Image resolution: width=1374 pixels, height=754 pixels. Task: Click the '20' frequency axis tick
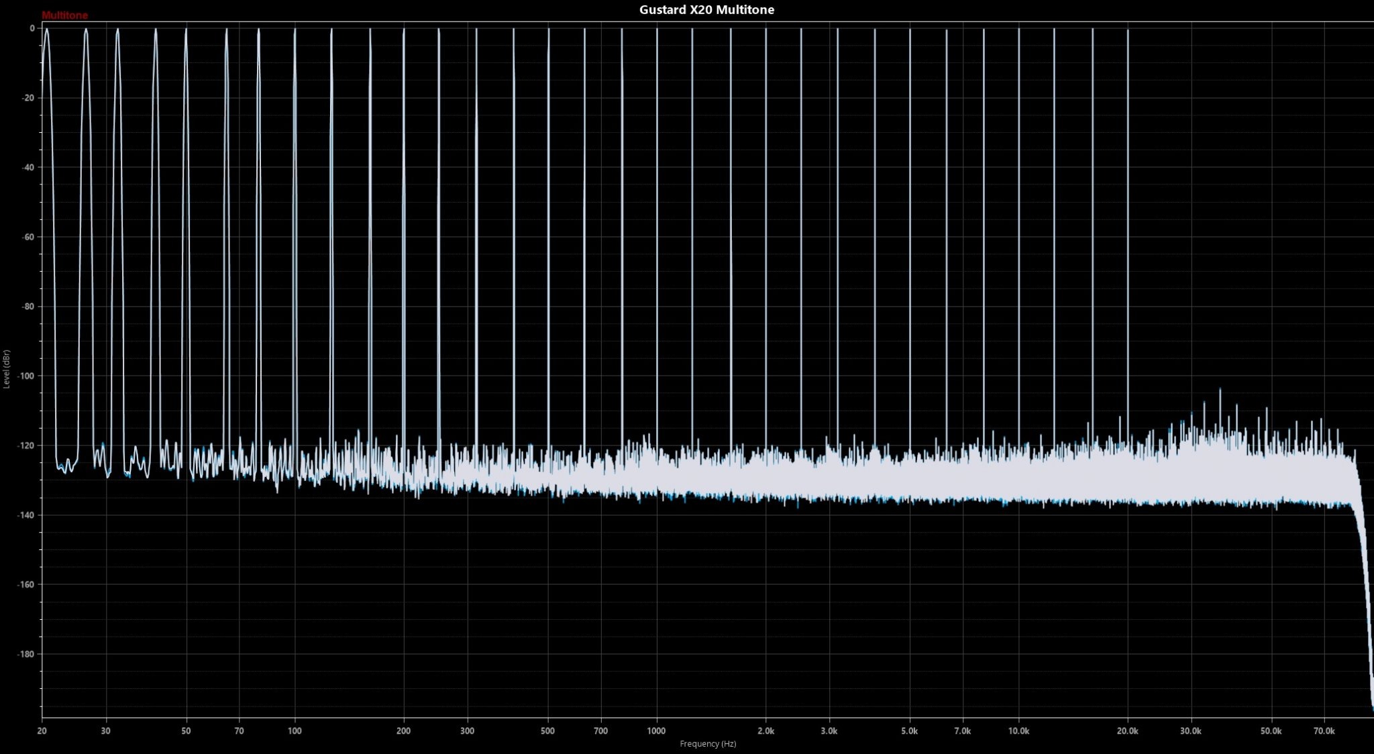tap(42, 731)
